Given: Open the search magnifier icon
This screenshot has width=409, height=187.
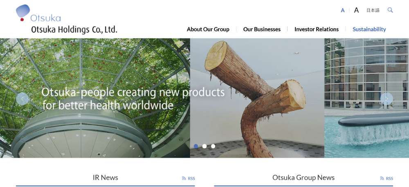Looking at the screenshot, I should tap(390, 10).
